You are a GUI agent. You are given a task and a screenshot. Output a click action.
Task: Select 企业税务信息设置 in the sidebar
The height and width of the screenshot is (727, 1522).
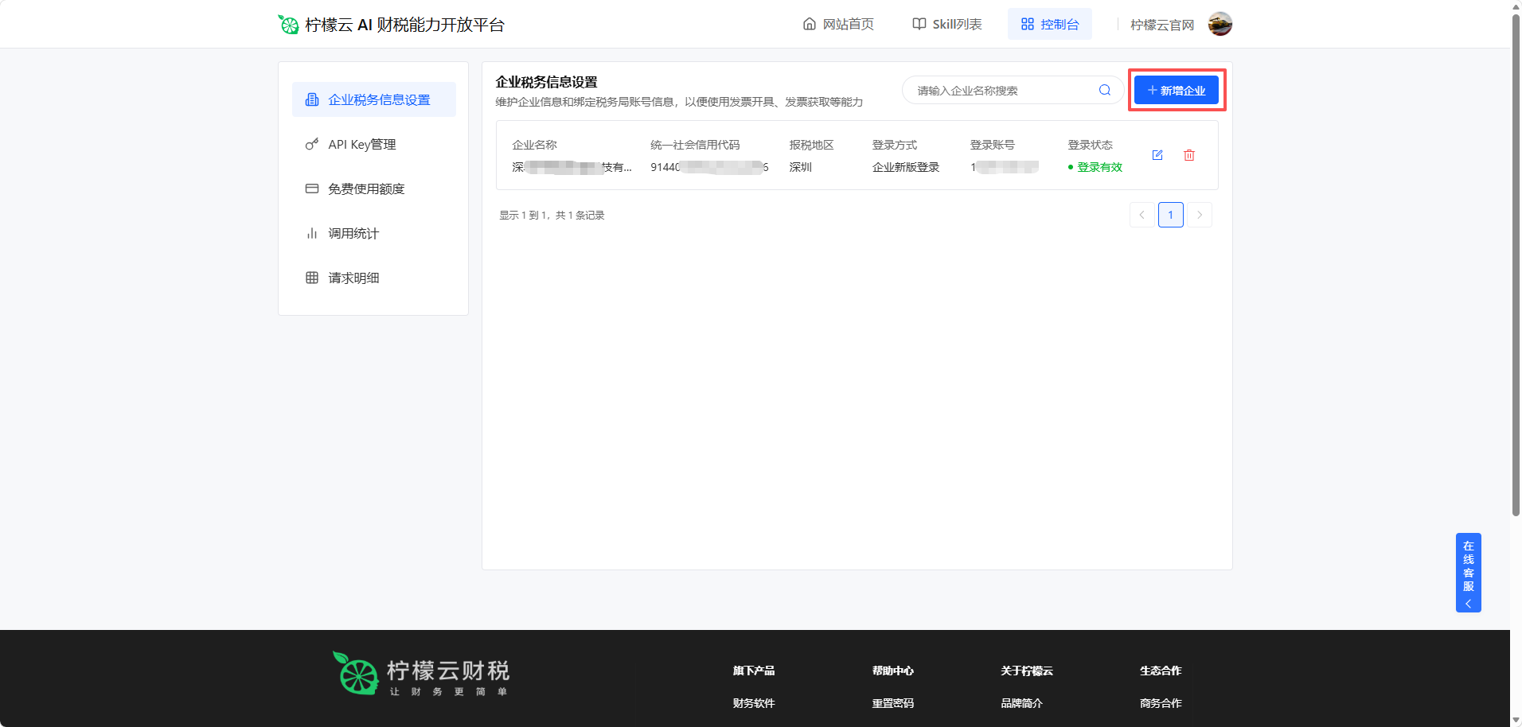click(x=374, y=99)
